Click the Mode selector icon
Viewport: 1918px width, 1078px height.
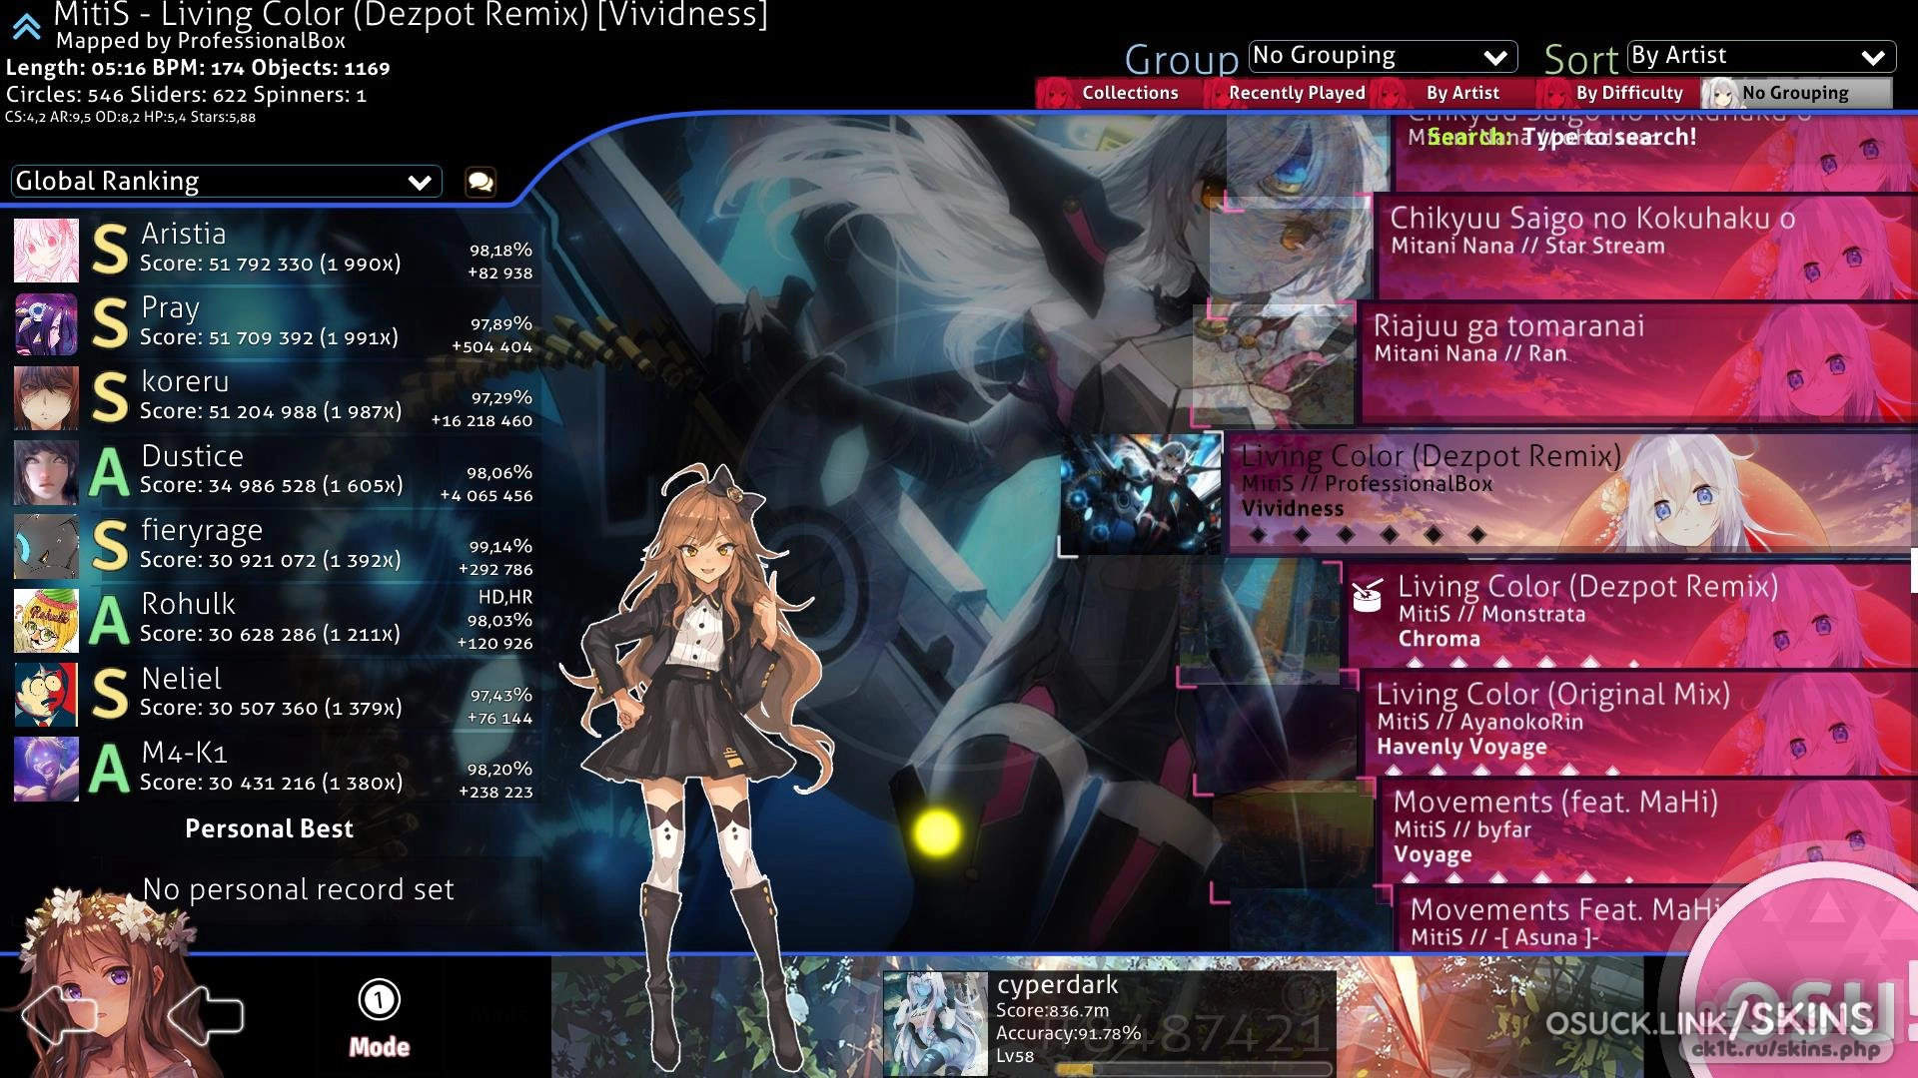379,1001
